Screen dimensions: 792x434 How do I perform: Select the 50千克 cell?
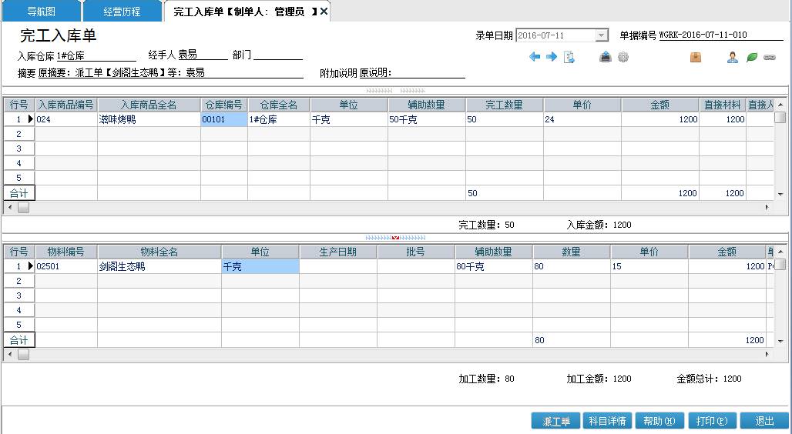pos(426,119)
